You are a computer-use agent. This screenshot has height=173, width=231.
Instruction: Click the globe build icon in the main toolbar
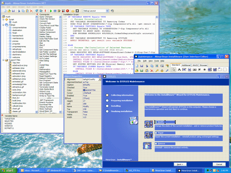(37, 11)
